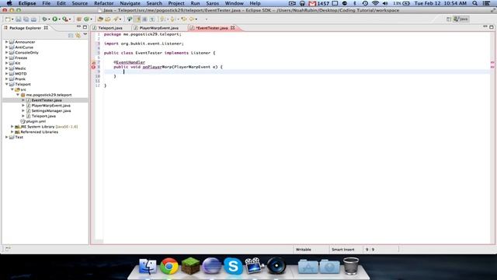Image resolution: width=497 pixels, height=280 pixels.
Task: Select the MOTD project
Action: point(21,74)
